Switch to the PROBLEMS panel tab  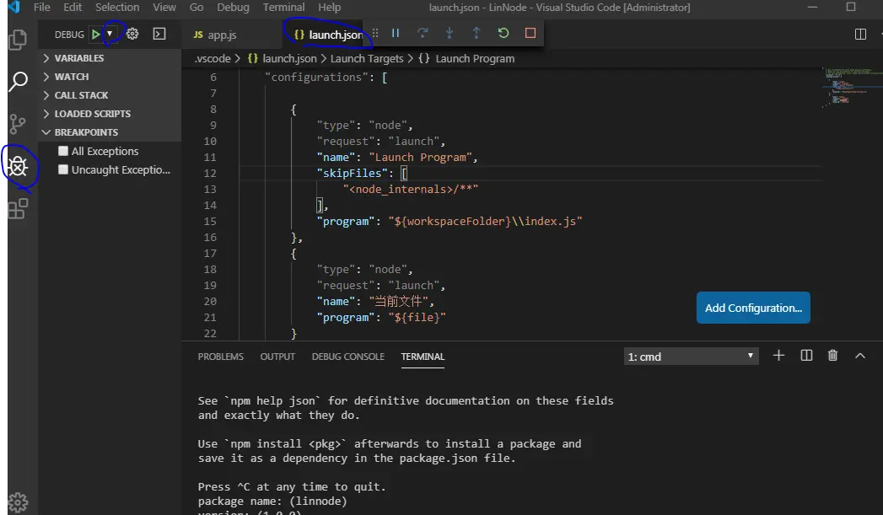click(221, 357)
